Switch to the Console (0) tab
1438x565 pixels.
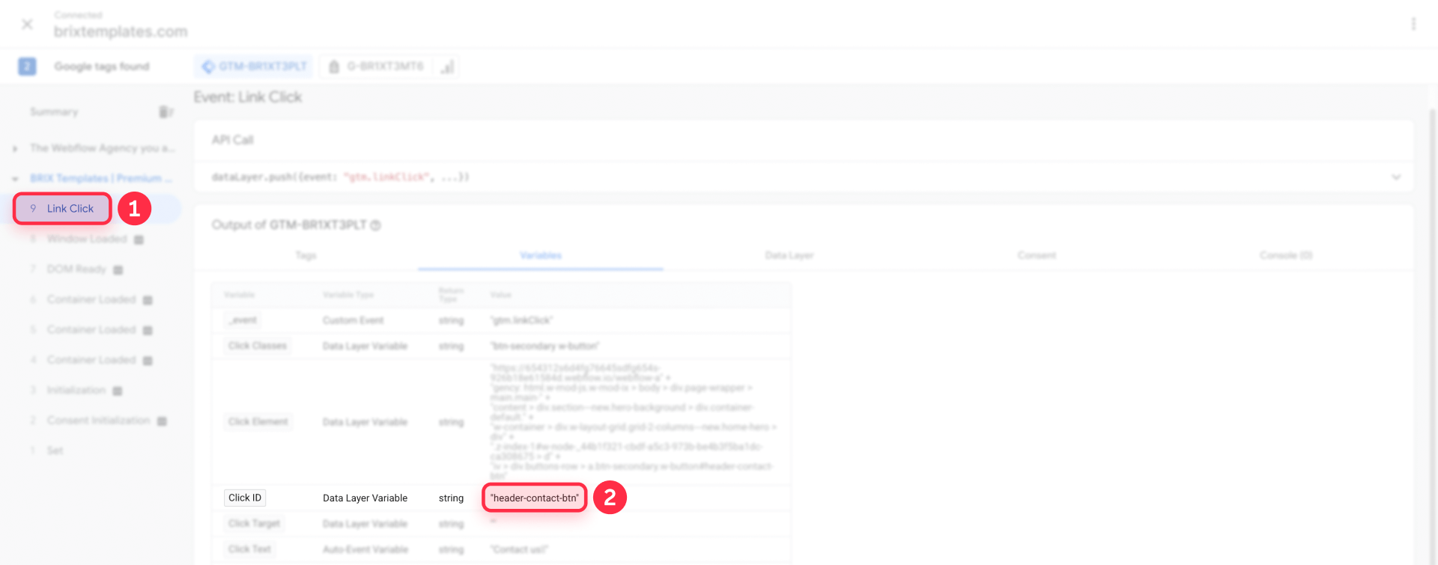pyautogui.click(x=1286, y=255)
